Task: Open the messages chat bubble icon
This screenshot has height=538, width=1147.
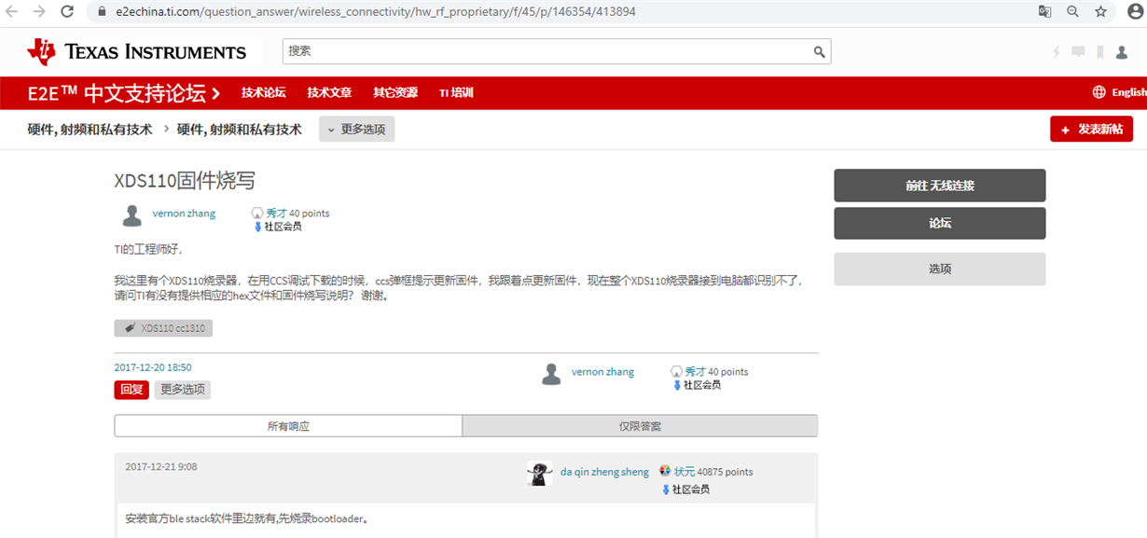Action: click(x=1078, y=52)
